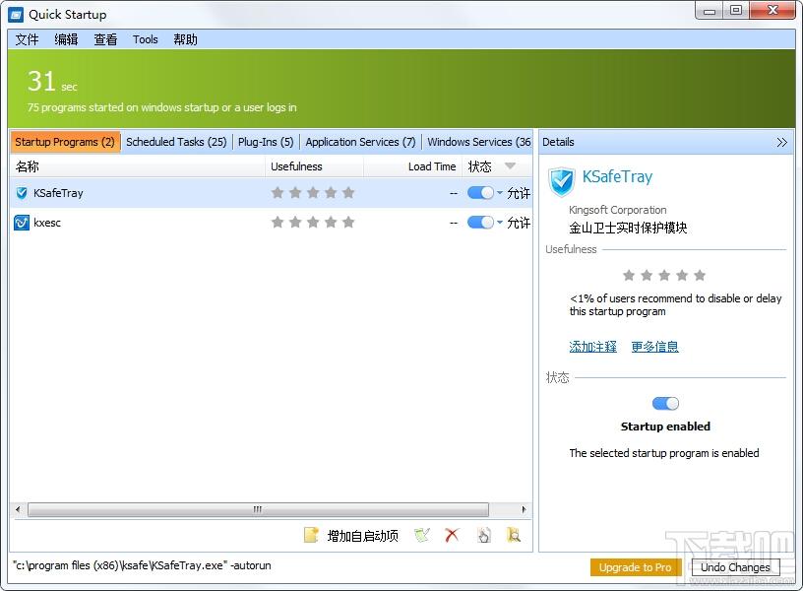The image size is (803, 591).
Task: Click the hand-on-document icon in bottom toolbar
Action: point(484,535)
